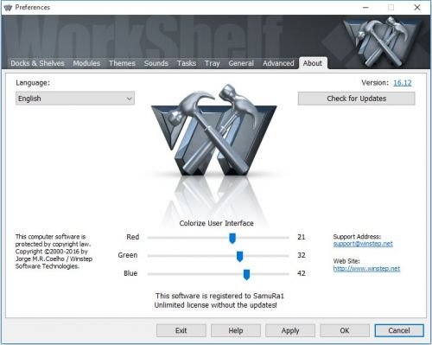Viewport: 432px width, 345px height.
Task: Click the Red value 21
Action: (x=302, y=237)
